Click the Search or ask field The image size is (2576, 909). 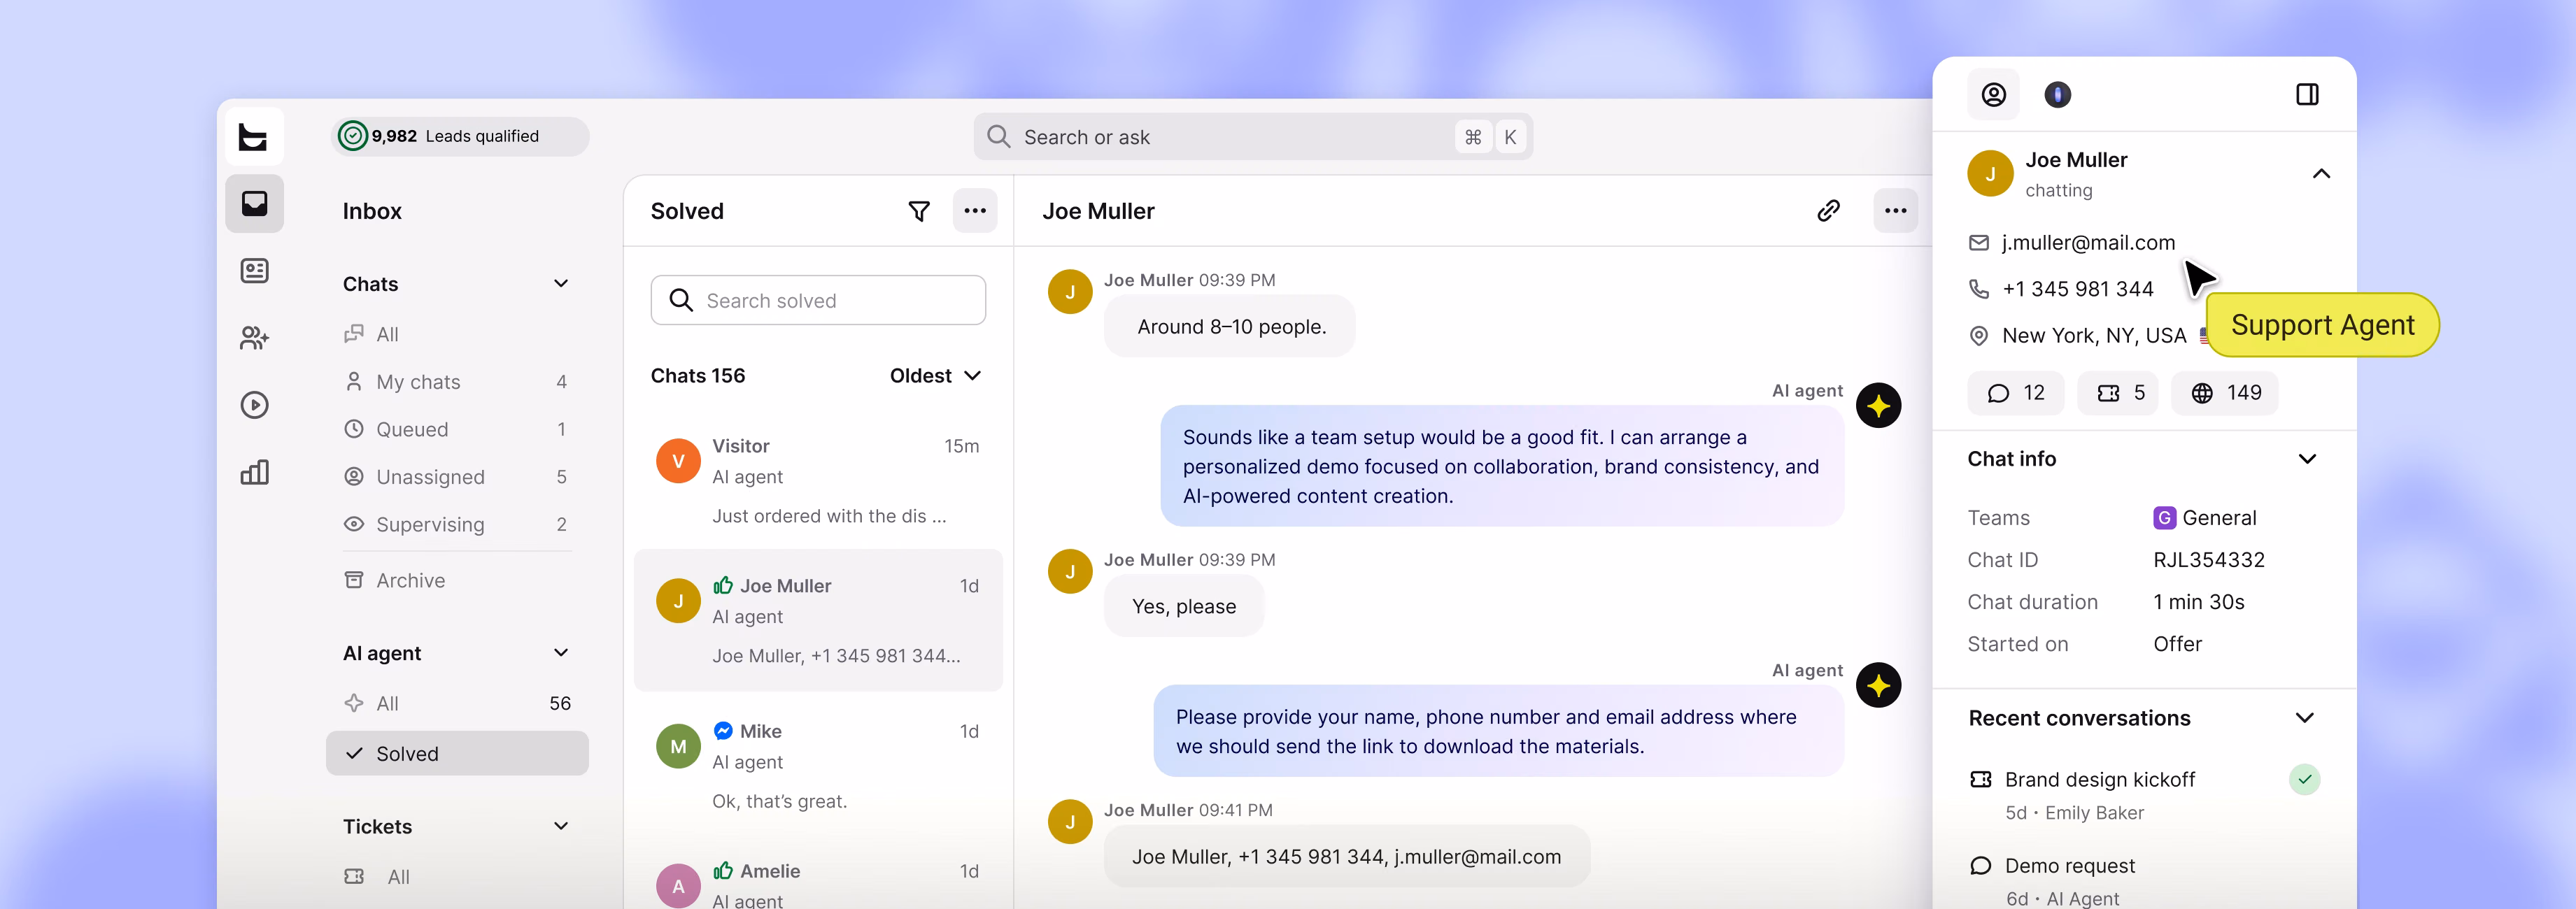tap(1252, 137)
